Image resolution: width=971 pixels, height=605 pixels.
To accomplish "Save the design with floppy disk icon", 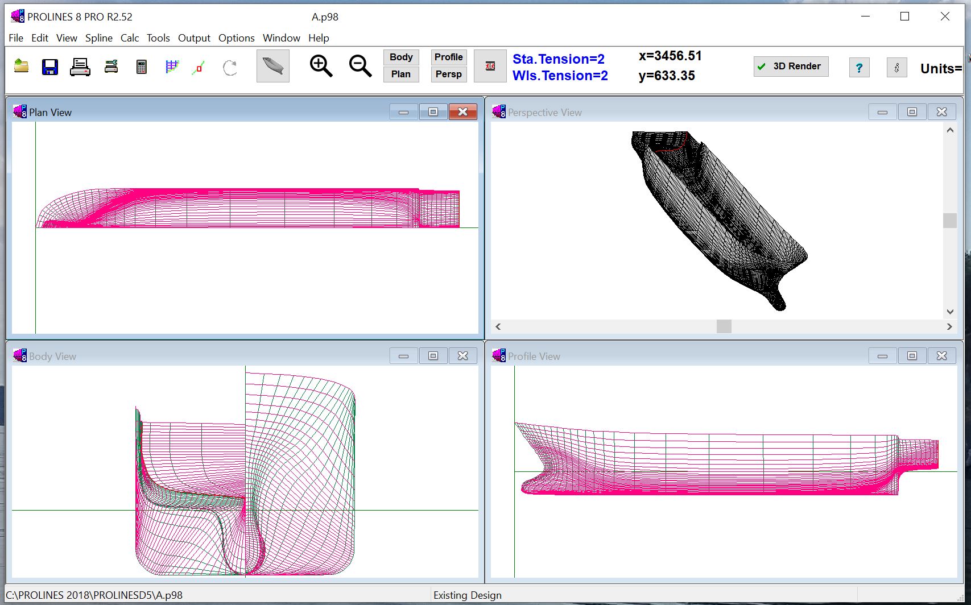I will (x=50, y=67).
